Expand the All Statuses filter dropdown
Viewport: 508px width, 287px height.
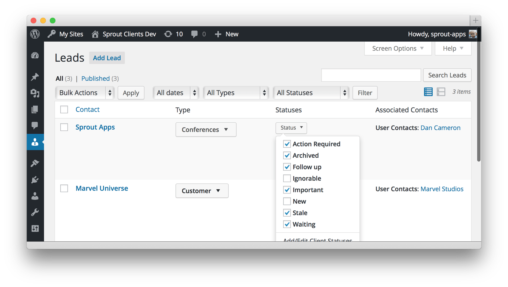(311, 93)
